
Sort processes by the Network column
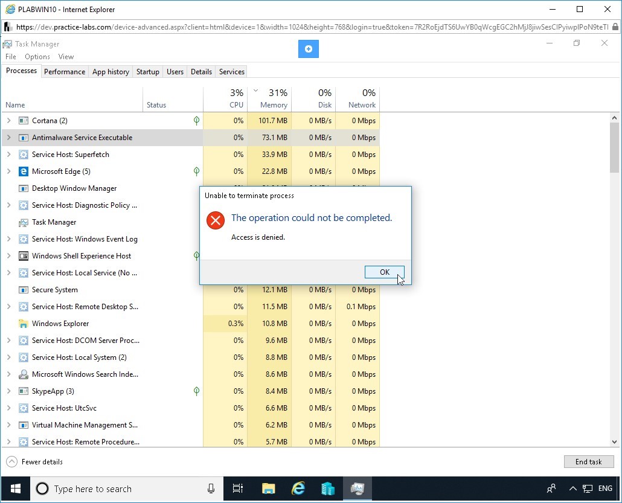tap(357, 99)
